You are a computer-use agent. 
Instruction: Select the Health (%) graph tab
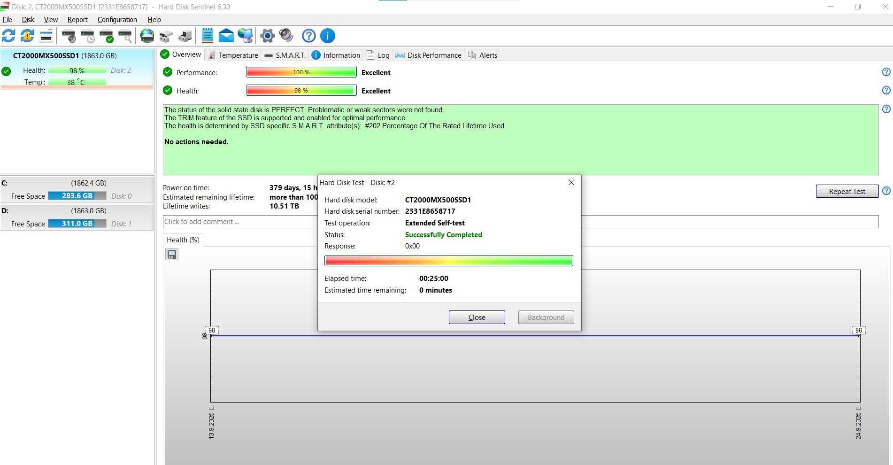183,240
